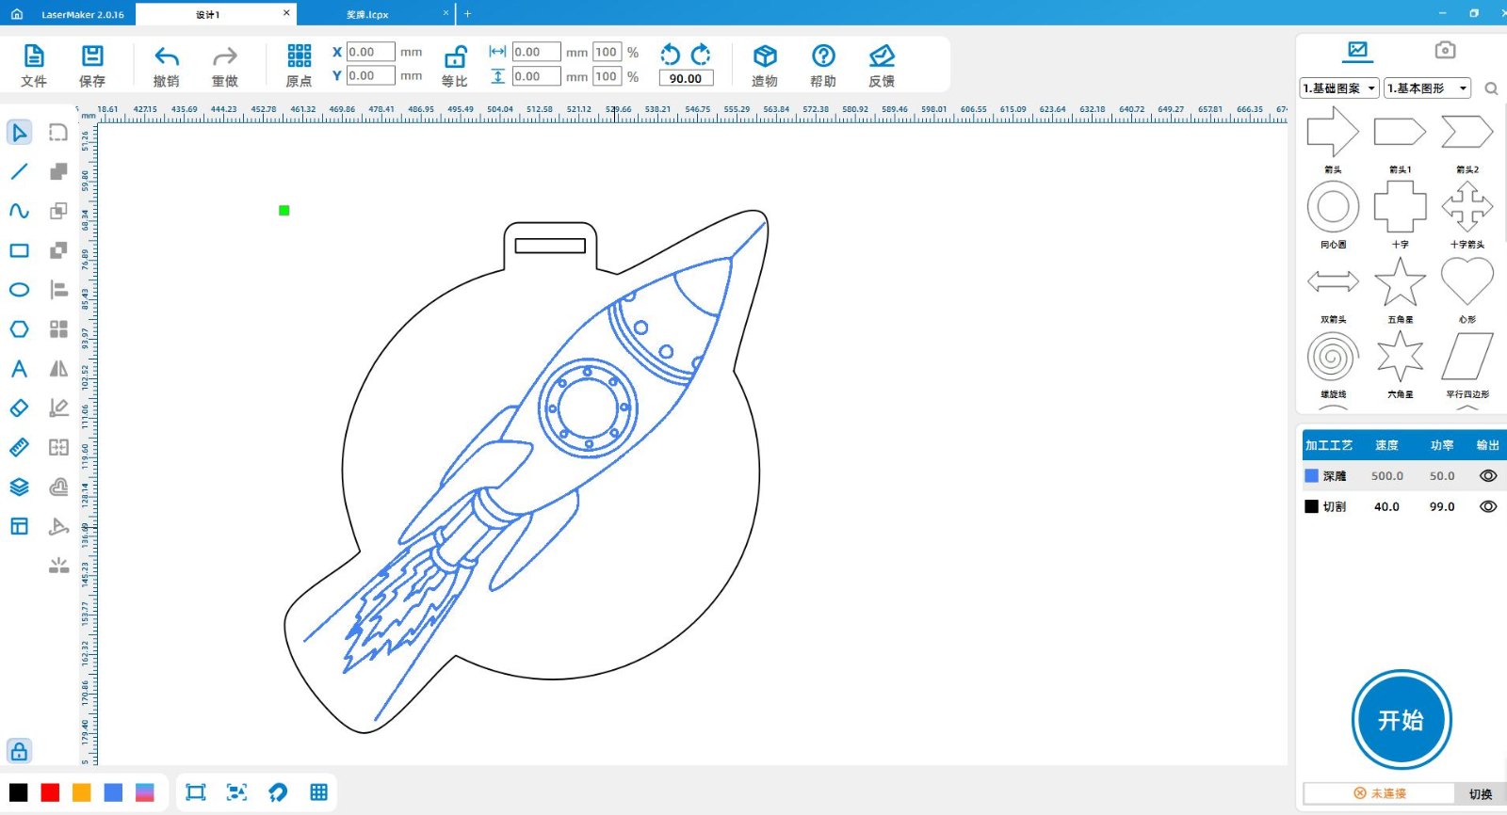Switch to the 奖牌.lcpx tab
Image resolution: width=1507 pixels, height=815 pixels.
point(367,14)
